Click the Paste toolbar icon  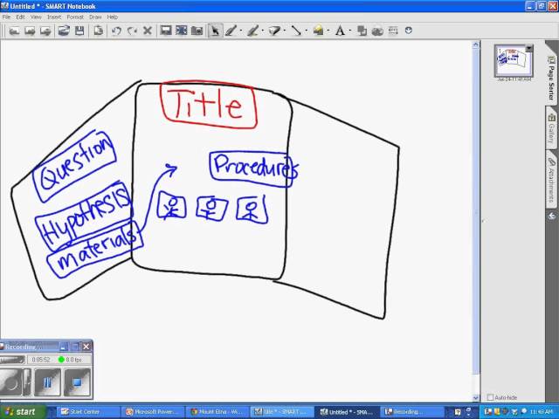coord(98,31)
